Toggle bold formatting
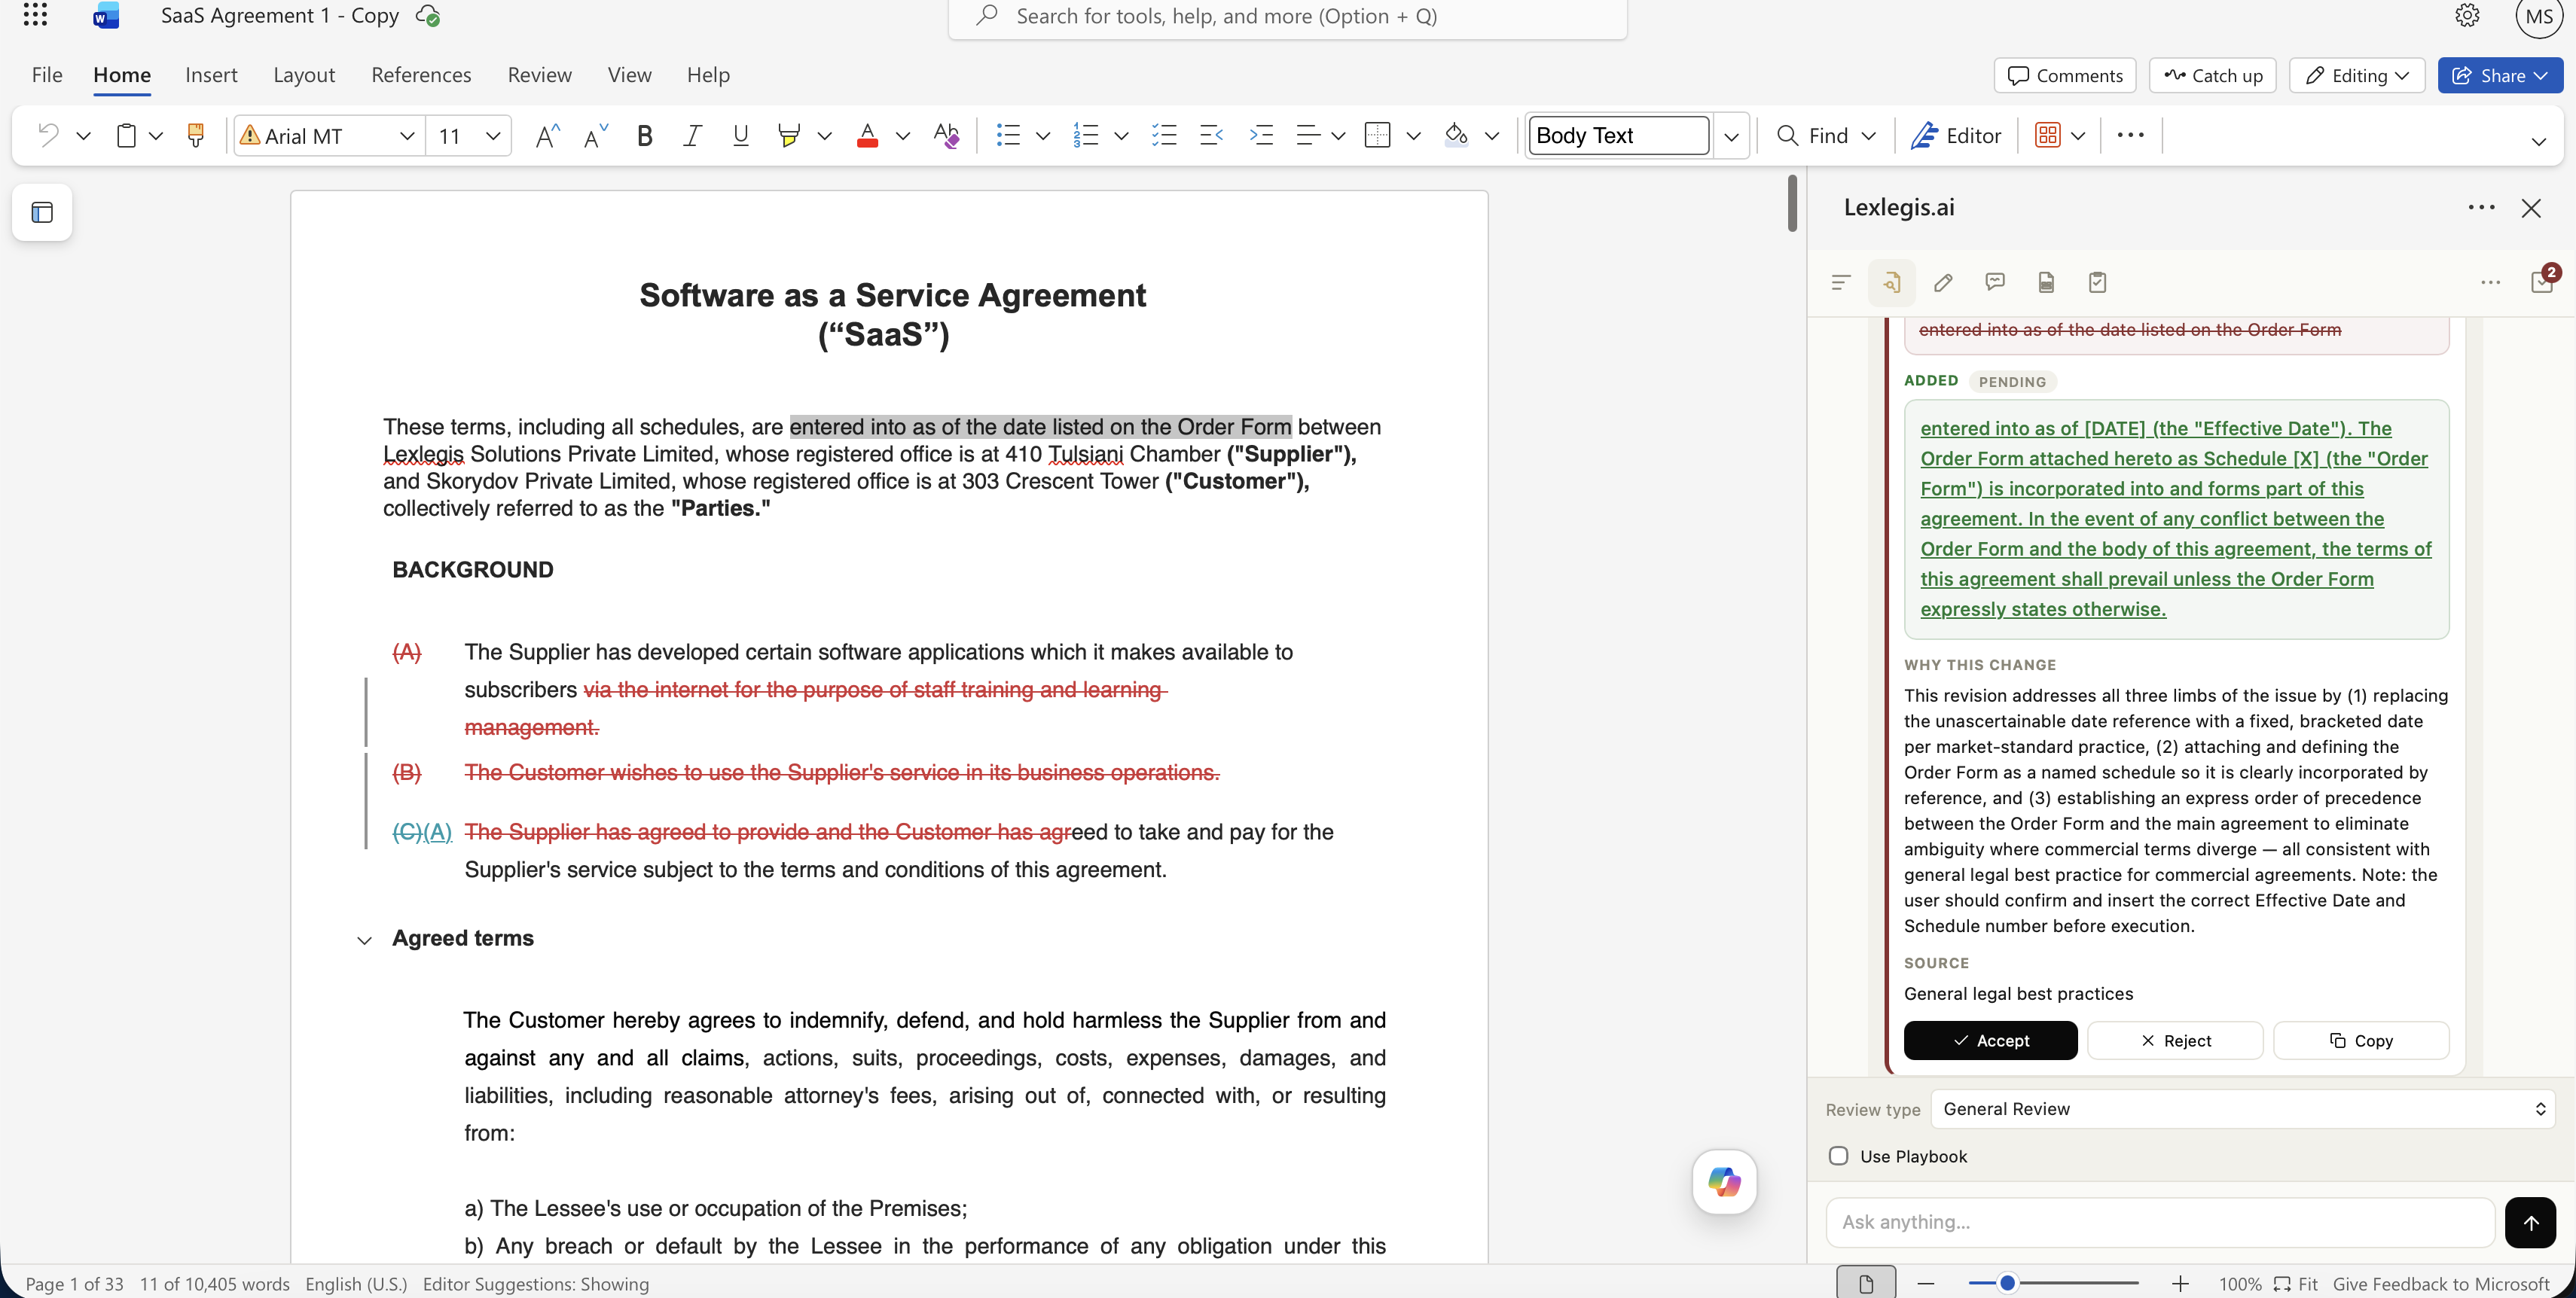The height and width of the screenshot is (1298, 2576). pyautogui.click(x=644, y=135)
